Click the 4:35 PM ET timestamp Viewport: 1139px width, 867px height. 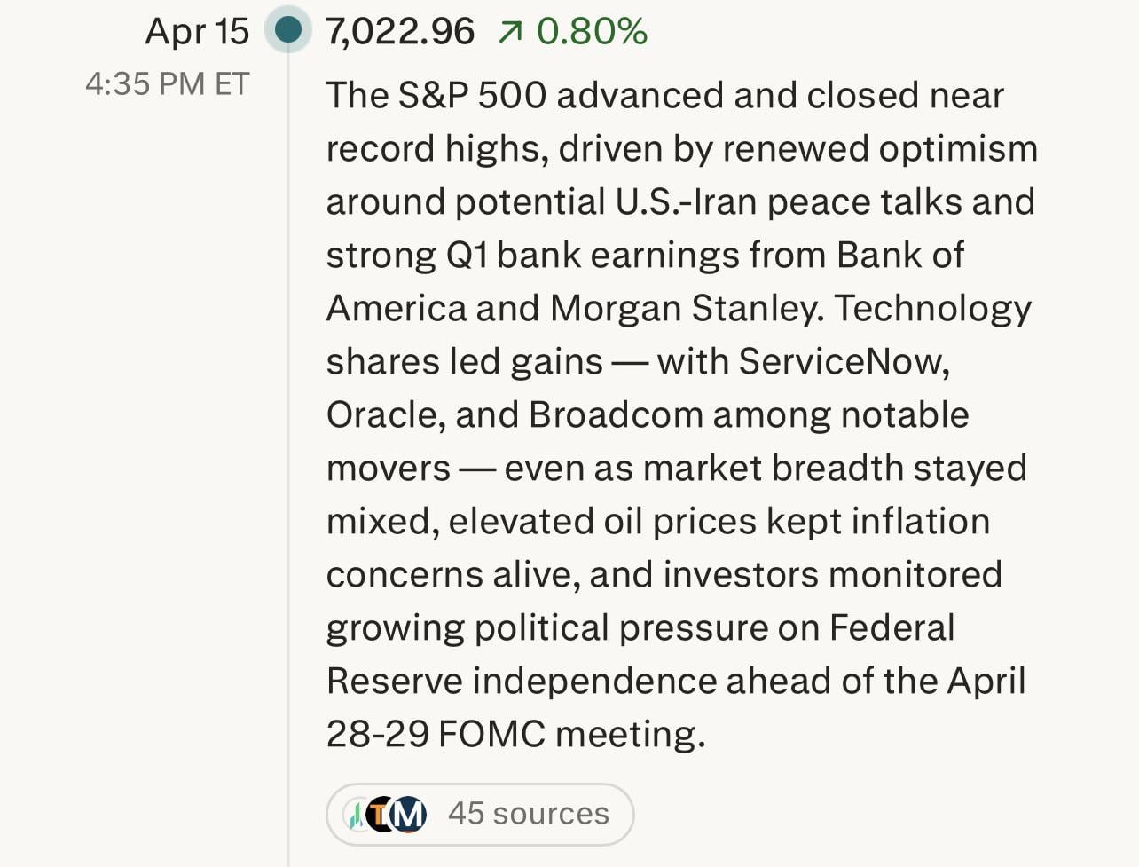(x=167, y=84)
